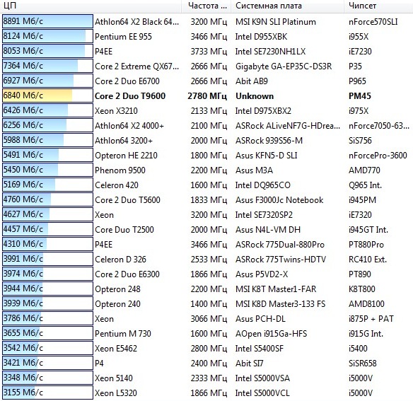Screen dimensions: 413x401
Task: Select the Core 2 Duo T9600 row
Action: pos(206,95)
